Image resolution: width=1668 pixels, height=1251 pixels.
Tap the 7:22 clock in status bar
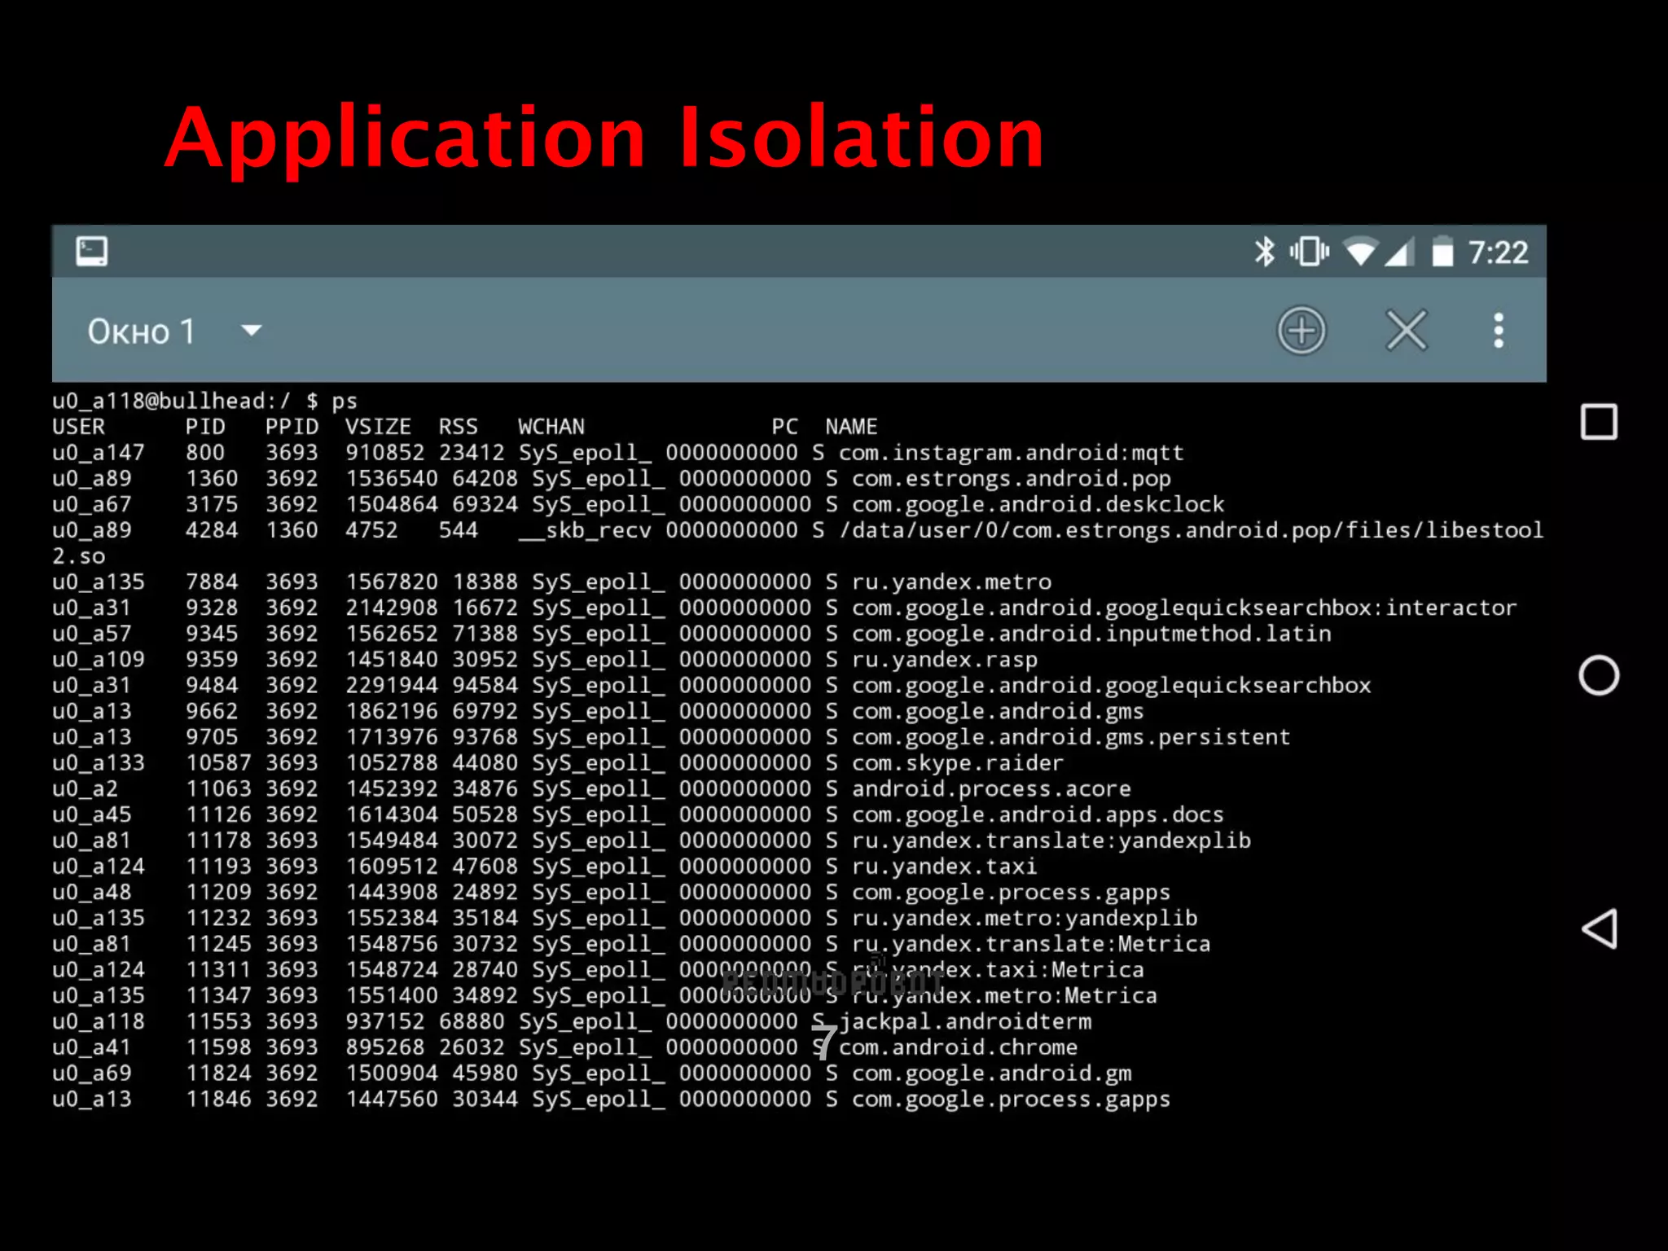tap(1498, 252)
